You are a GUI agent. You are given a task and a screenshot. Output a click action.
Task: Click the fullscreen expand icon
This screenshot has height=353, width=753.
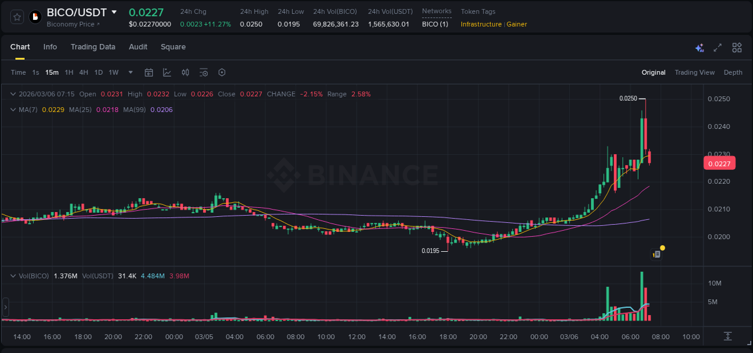pyautogui.click(x=717, y=47)
